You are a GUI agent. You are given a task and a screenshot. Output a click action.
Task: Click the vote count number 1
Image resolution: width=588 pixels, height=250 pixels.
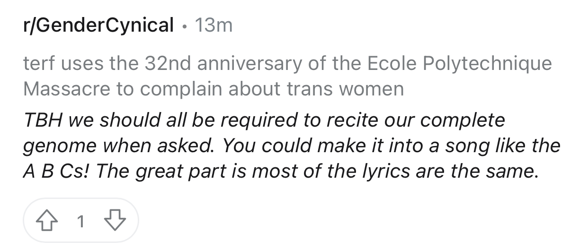click(x=81, y=221)
